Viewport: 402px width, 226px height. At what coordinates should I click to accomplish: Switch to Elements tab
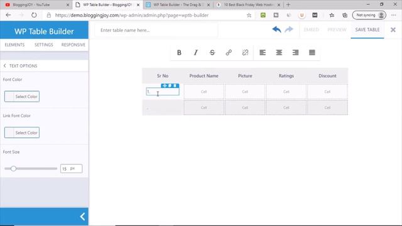coord(14,45)
